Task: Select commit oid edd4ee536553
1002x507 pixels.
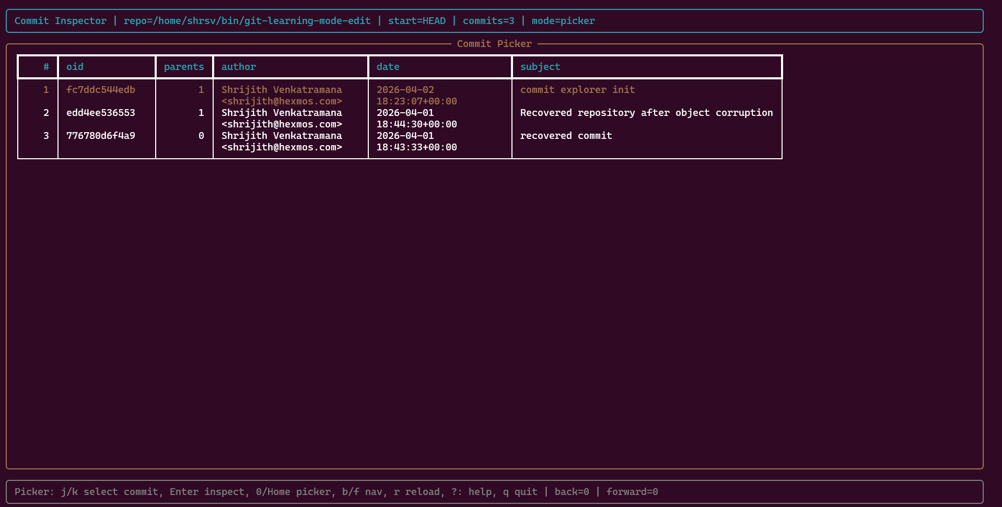Action: (101, 113)
